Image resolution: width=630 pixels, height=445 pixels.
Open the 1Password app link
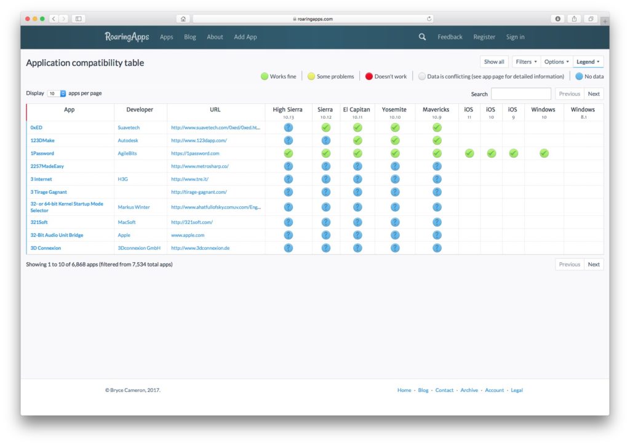pos(42,153)
